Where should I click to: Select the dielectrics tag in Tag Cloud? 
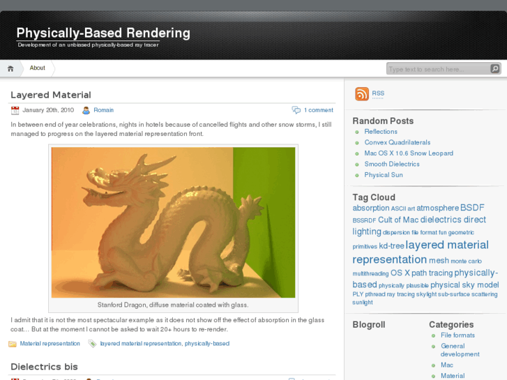[440, 220]
